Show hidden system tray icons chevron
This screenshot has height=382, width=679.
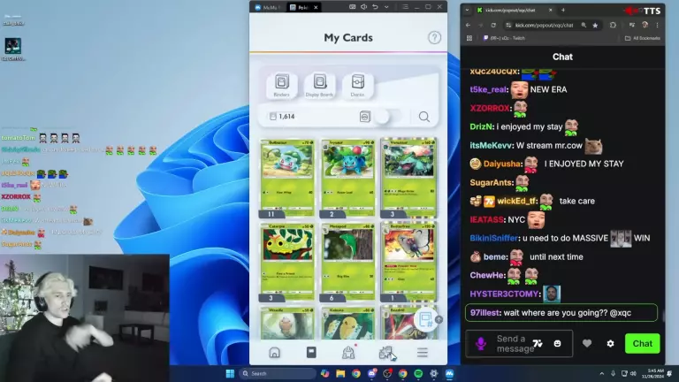tap(601, 373)
